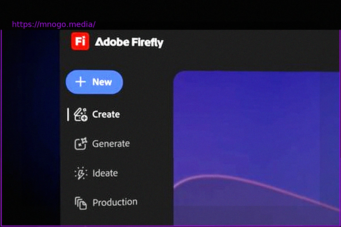341x227 pixels.
Task: Click the Ideate lightning bolt icon
Action: (80, 173)
